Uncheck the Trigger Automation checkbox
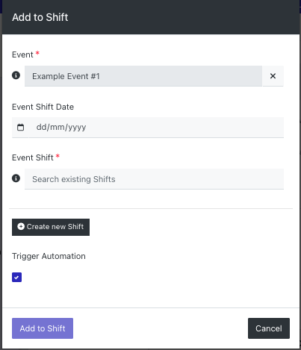This screenshot has width=301, height=350. click(x=16, y=277)
